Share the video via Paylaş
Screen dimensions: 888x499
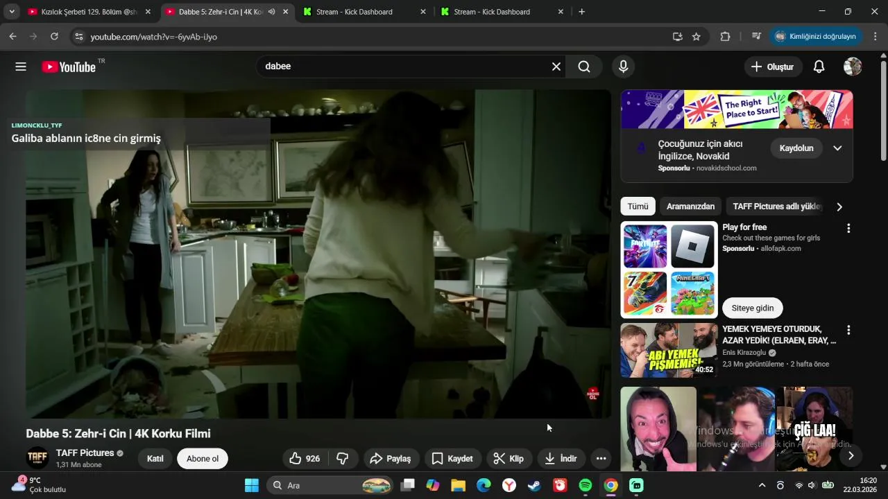(x=391, y=458)
